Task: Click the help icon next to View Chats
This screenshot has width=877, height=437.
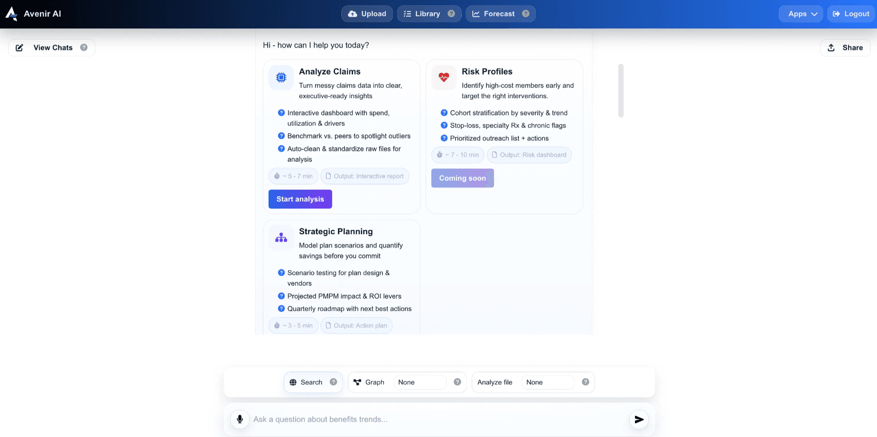Action: coord(84,47)
